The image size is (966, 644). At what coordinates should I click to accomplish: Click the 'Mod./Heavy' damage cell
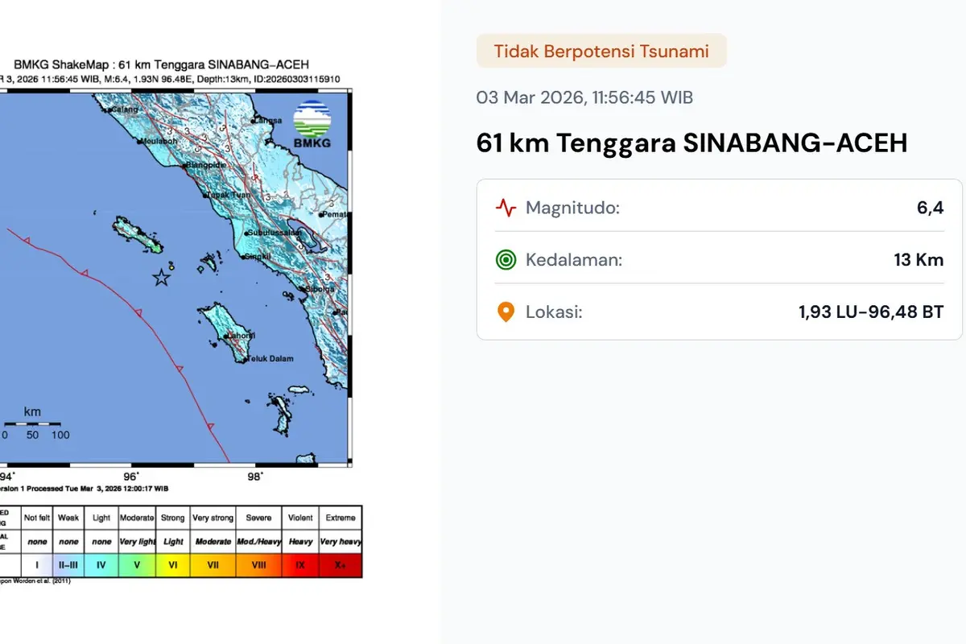coord(258,542)
